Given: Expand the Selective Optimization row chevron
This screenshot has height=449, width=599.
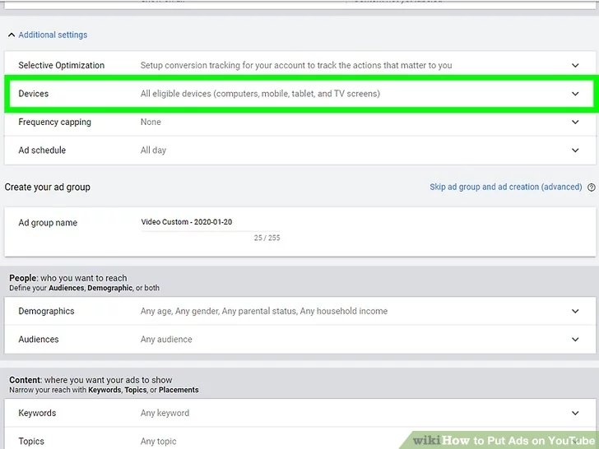Looking at the screenshot, I should tap(575, 65).
